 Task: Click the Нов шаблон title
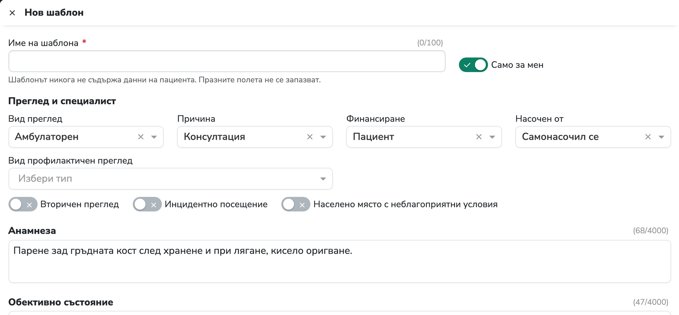pos(54,13)
